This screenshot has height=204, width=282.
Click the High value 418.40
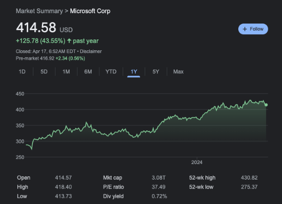(x=63, y=187)
